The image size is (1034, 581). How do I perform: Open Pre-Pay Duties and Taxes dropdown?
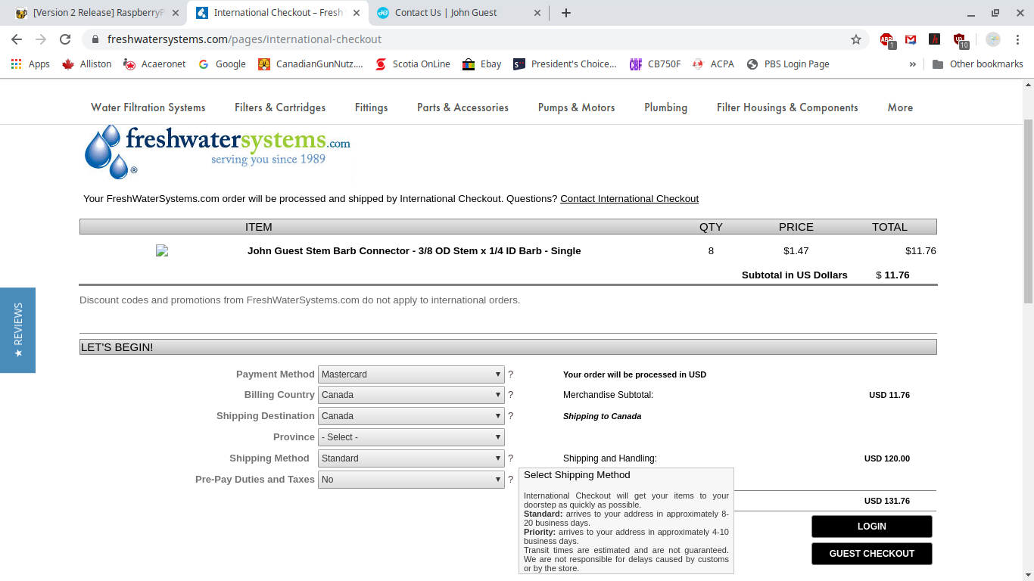[411, 480]
